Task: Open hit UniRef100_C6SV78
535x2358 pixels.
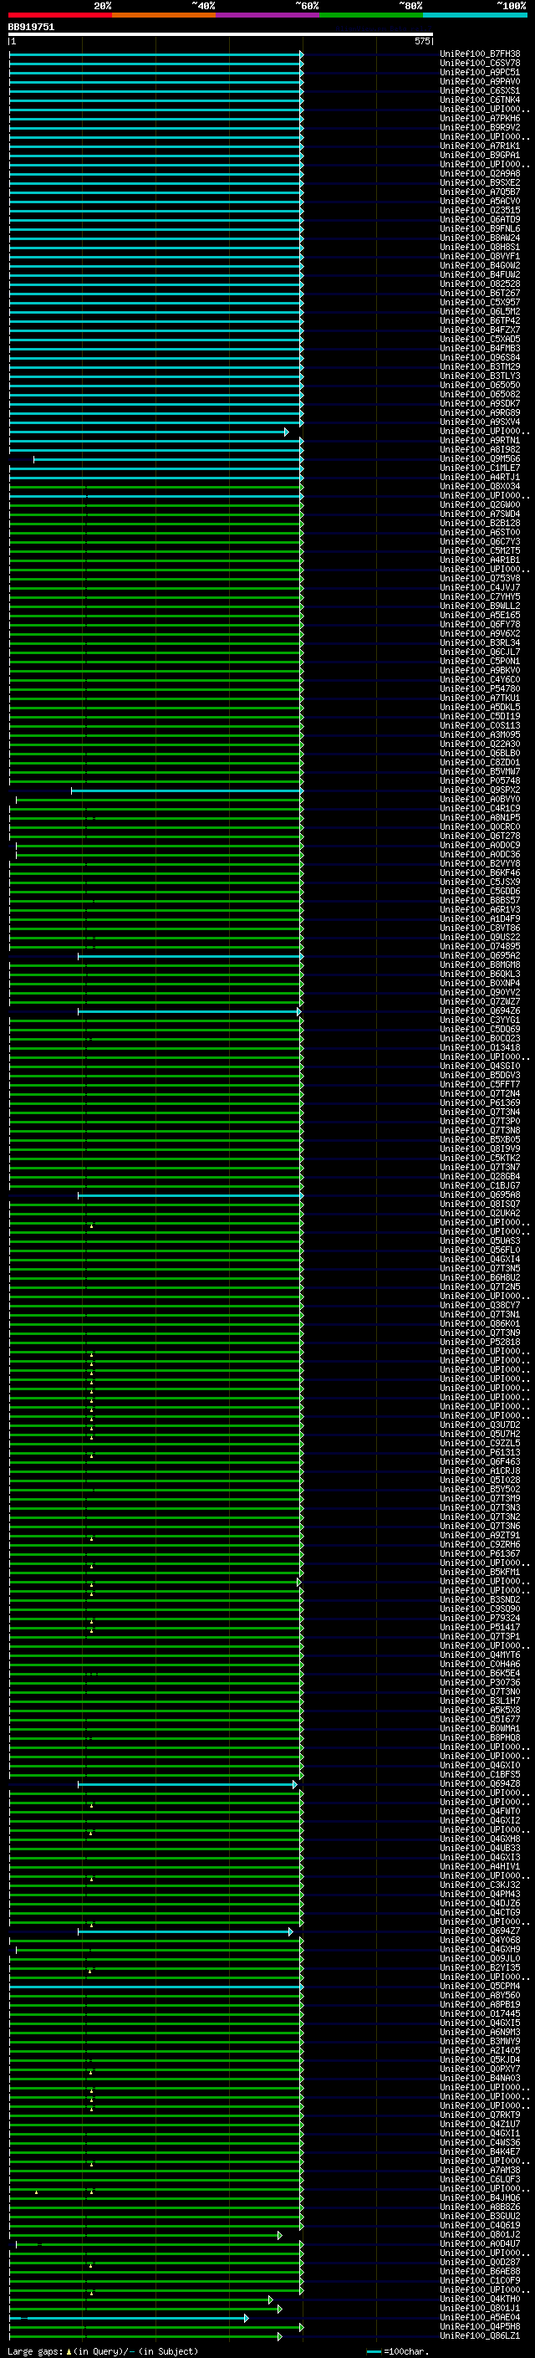Action: click(480, 64)
